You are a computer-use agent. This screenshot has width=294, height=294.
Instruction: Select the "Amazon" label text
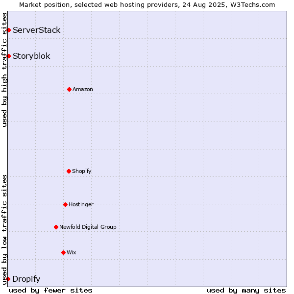(83, 90)
